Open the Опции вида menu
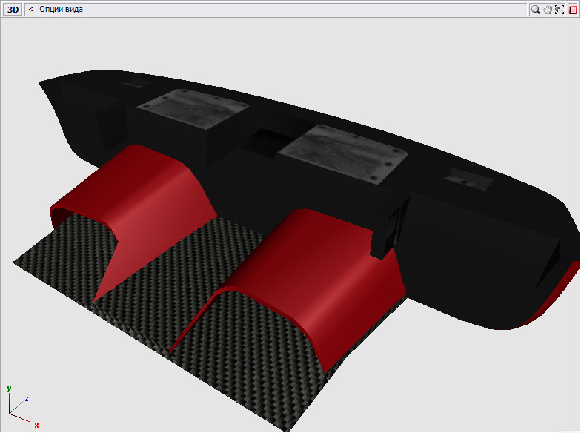Viewport: 581px width, 433px height. click(x=61, y=10)
